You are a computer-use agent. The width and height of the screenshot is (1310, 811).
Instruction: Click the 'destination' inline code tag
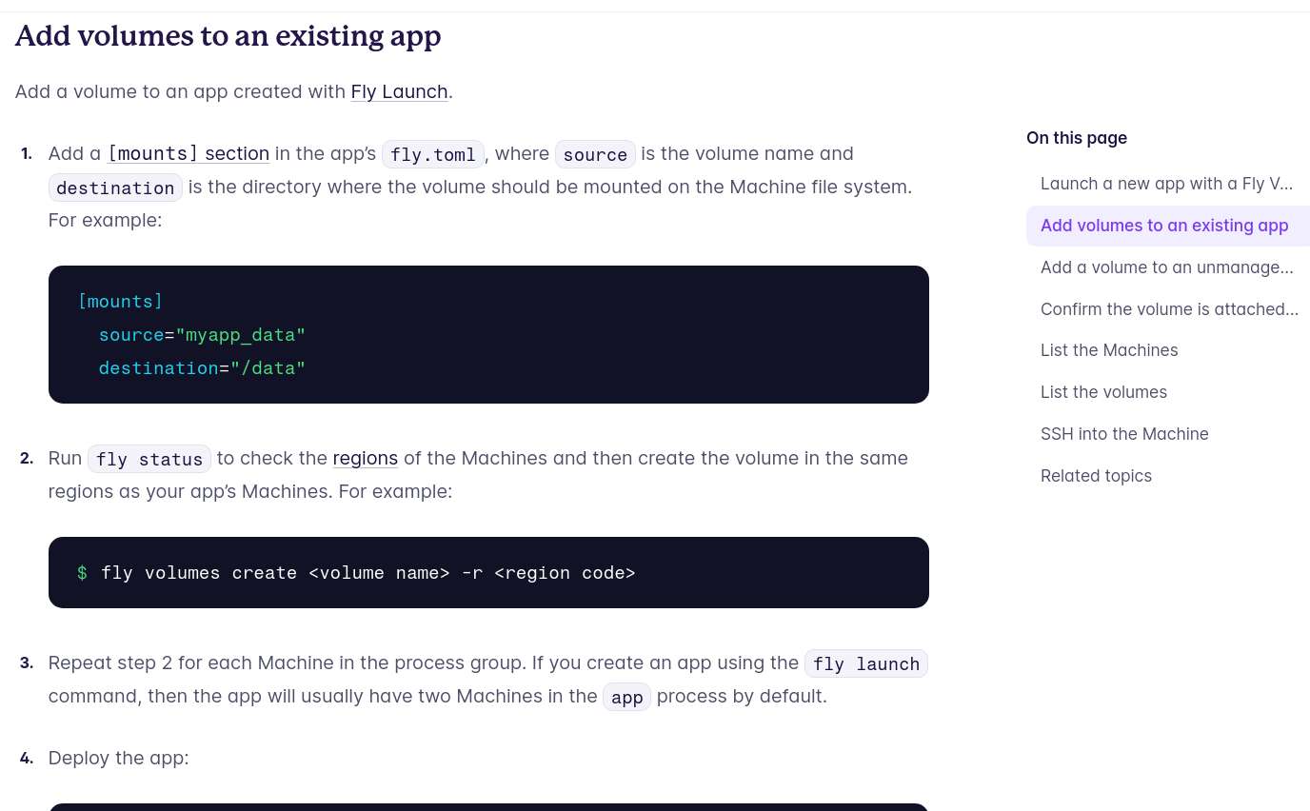tap(115, 188)
